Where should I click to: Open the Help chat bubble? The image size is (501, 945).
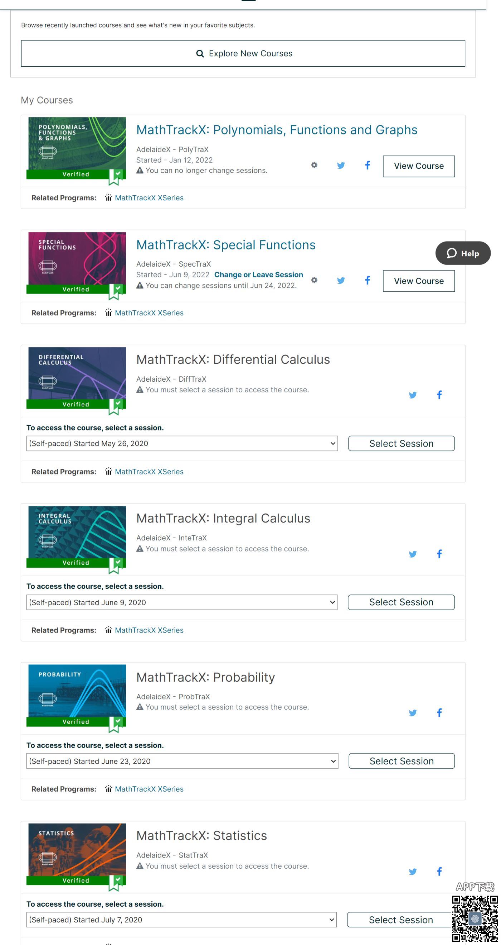pyautogui.click(x=463, y=253)
